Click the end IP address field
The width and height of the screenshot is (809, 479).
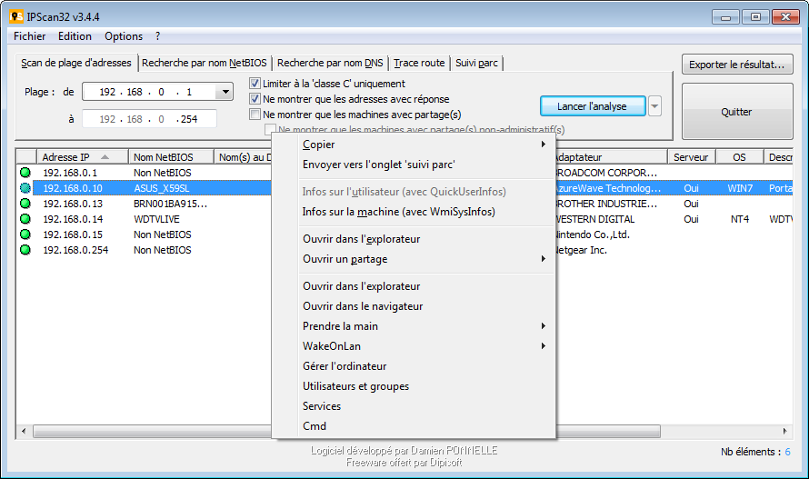click(149, 119)
